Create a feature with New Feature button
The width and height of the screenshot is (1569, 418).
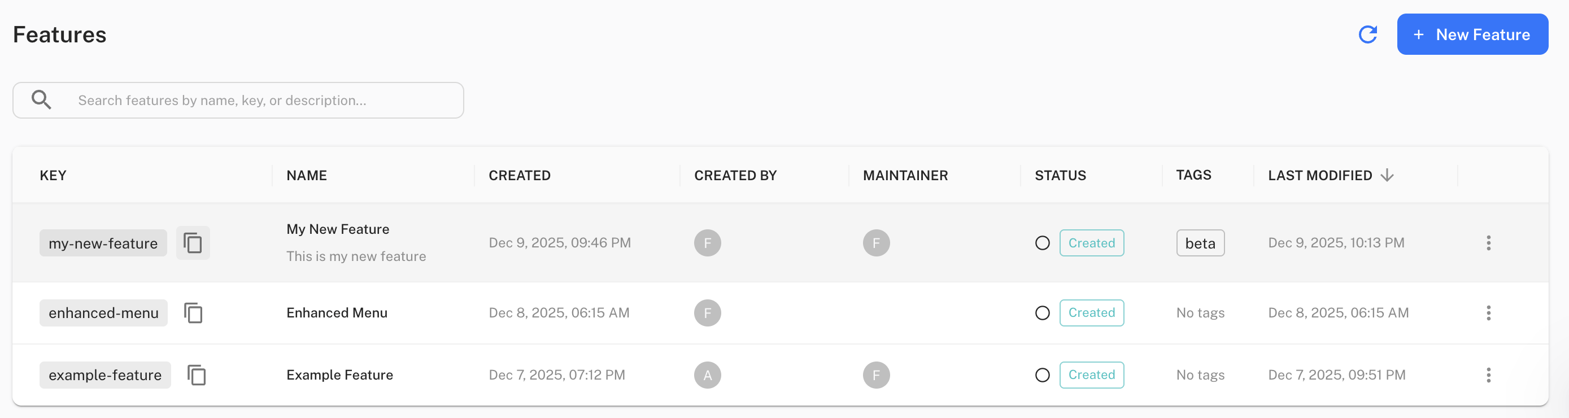1473,34
